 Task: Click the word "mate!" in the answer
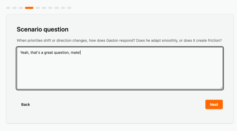coord(76,53)
